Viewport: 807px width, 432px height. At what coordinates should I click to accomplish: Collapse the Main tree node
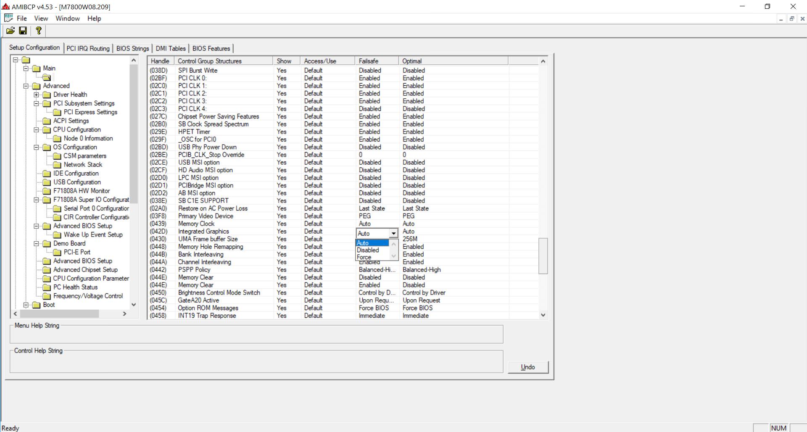tap(26, 68)
